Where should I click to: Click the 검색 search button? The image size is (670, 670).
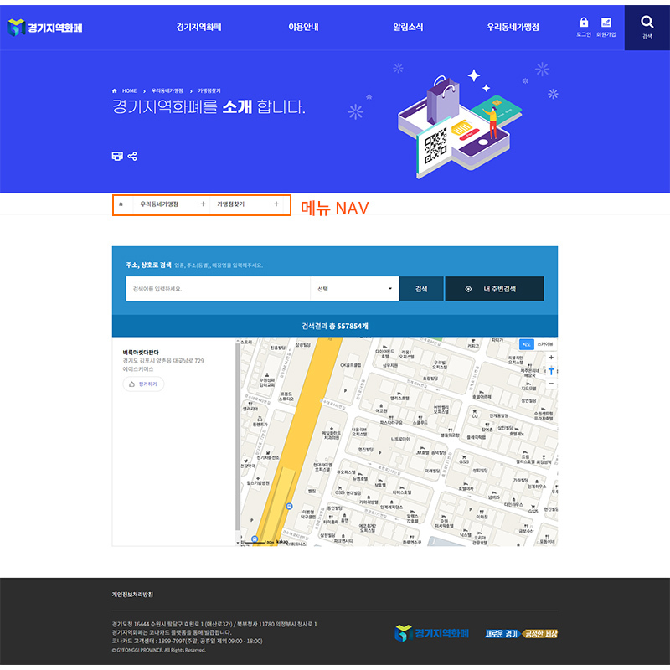tap(421, 289)
